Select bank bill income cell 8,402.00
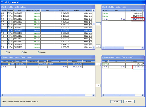The width and height of the screenshot is (146, 107). coord(62,16)
